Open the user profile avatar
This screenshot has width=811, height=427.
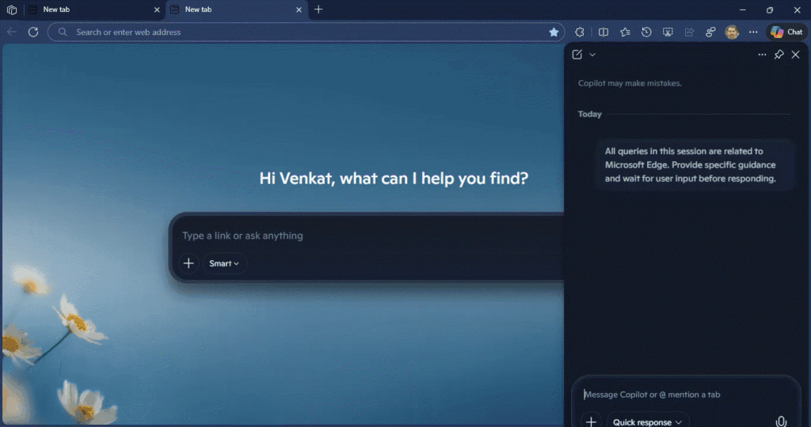(x=731, y=32)
